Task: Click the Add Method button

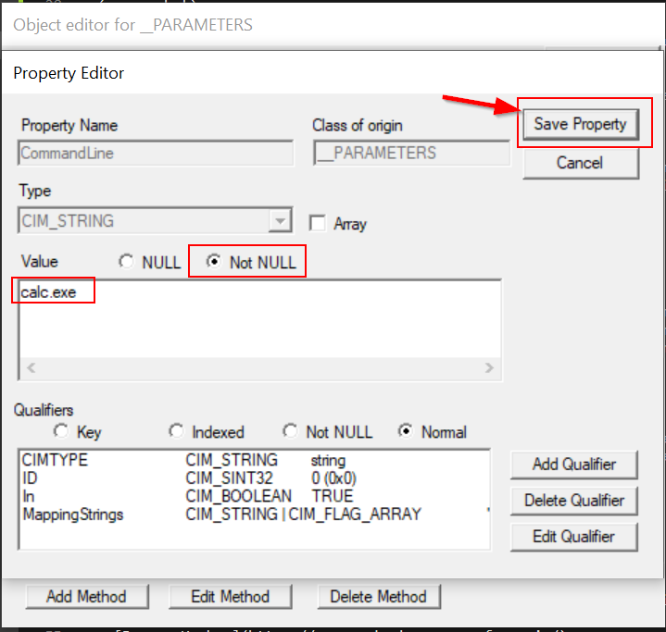Action: pyautogui.click(x=85, y=597)
